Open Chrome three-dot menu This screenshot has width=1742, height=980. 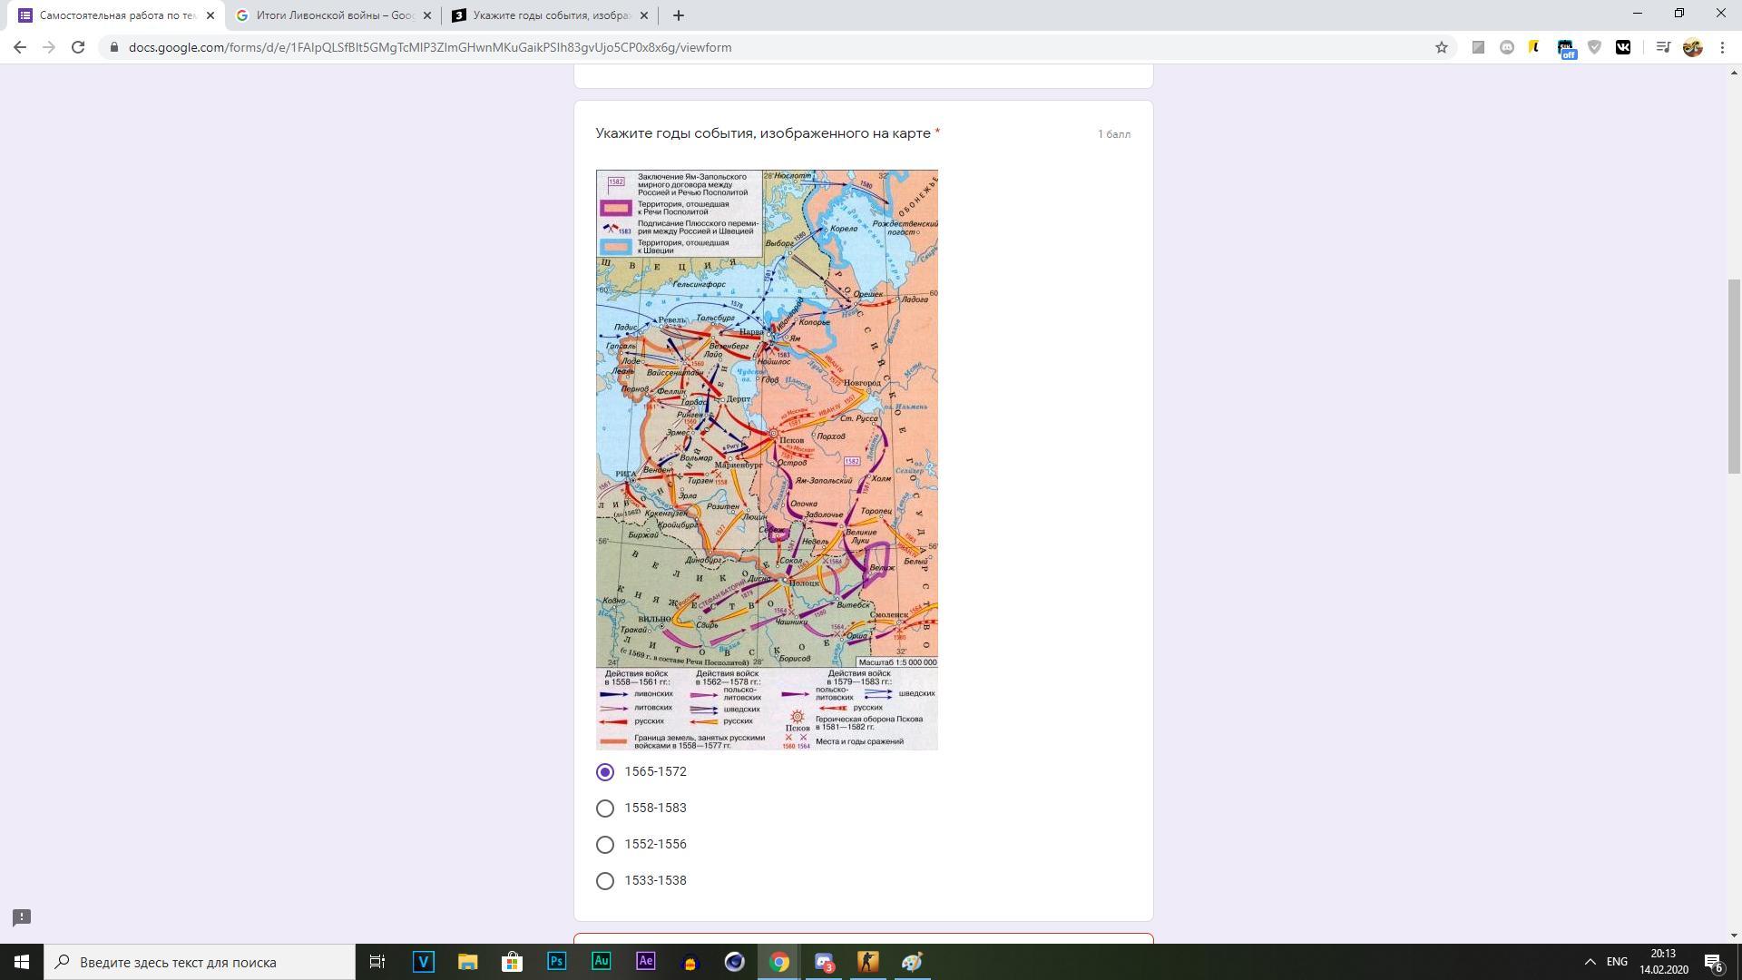[1722, 47]
